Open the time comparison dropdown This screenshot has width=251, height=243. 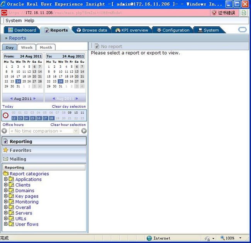[76, 131]
